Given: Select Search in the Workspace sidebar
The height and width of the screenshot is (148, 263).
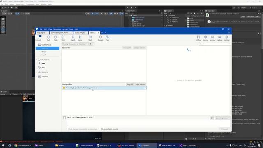Looking at the screenshot, I should pos(44,55).
